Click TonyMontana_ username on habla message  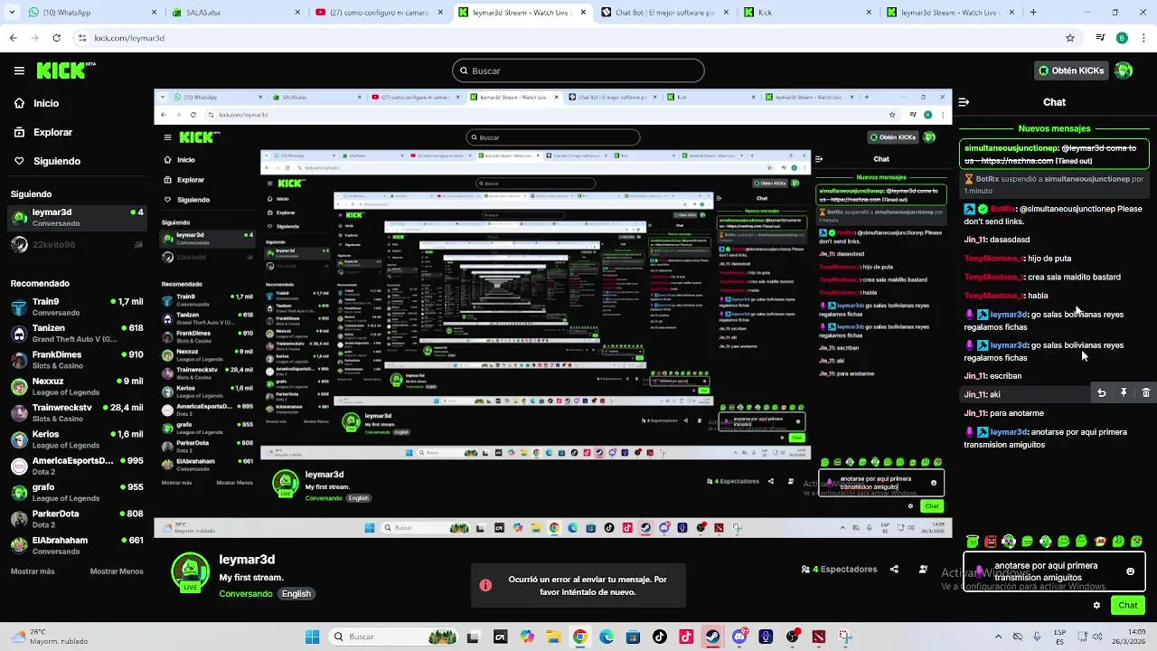point(994,296)
